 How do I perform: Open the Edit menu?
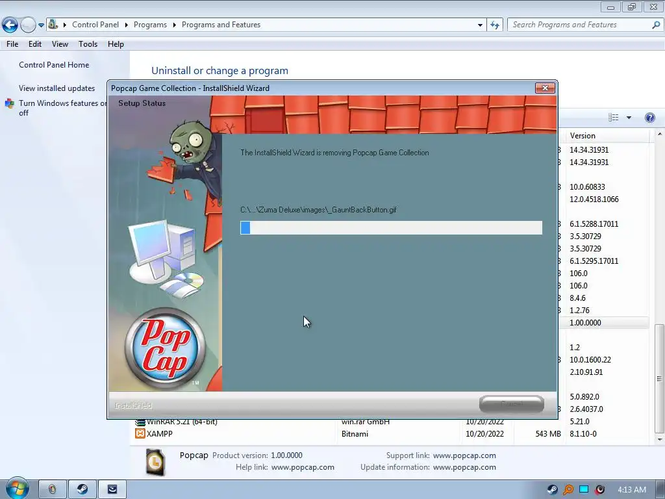click(x=35, y=44)
